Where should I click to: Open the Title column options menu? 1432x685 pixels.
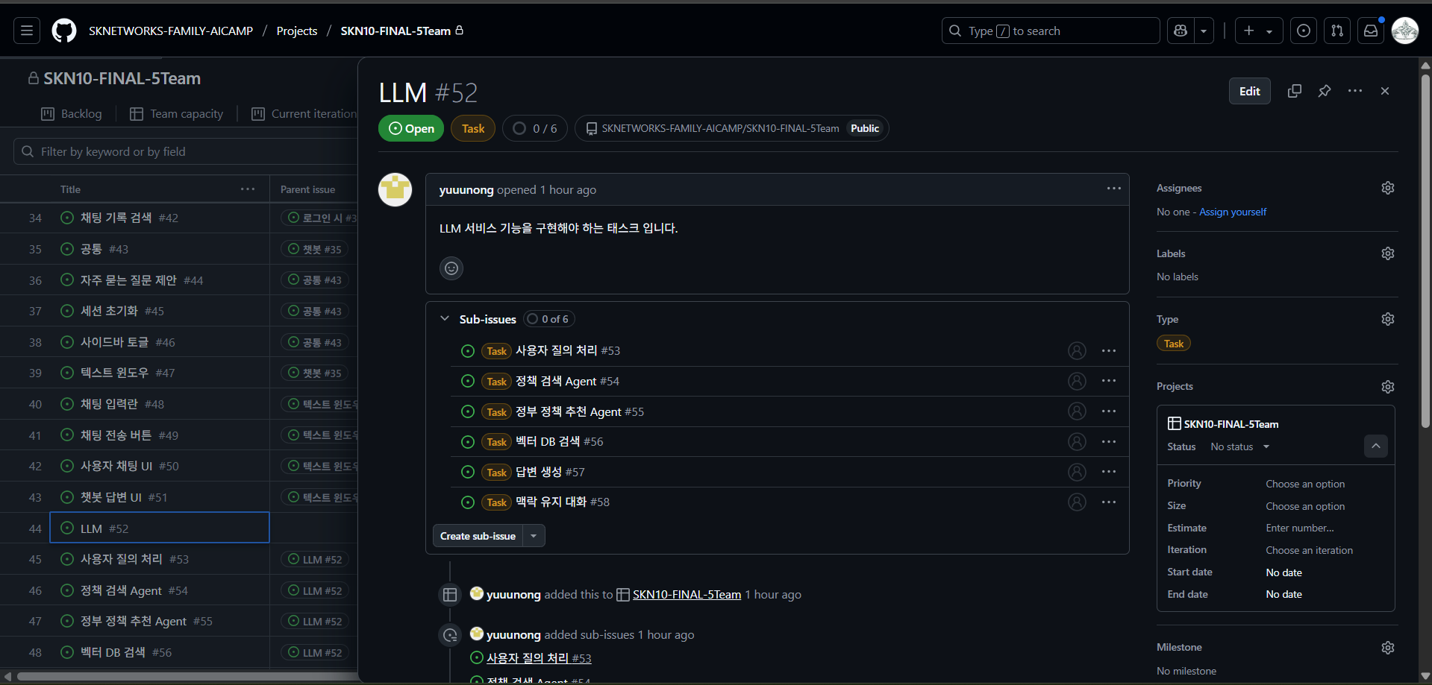tap(248, 189)
